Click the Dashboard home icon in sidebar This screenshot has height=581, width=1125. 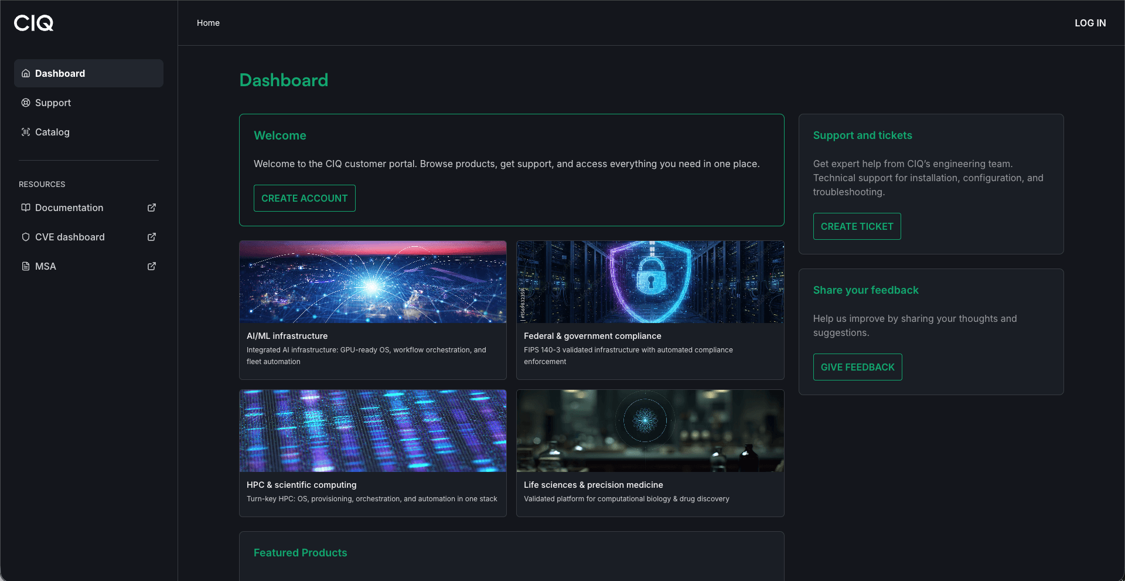(26, 73)
